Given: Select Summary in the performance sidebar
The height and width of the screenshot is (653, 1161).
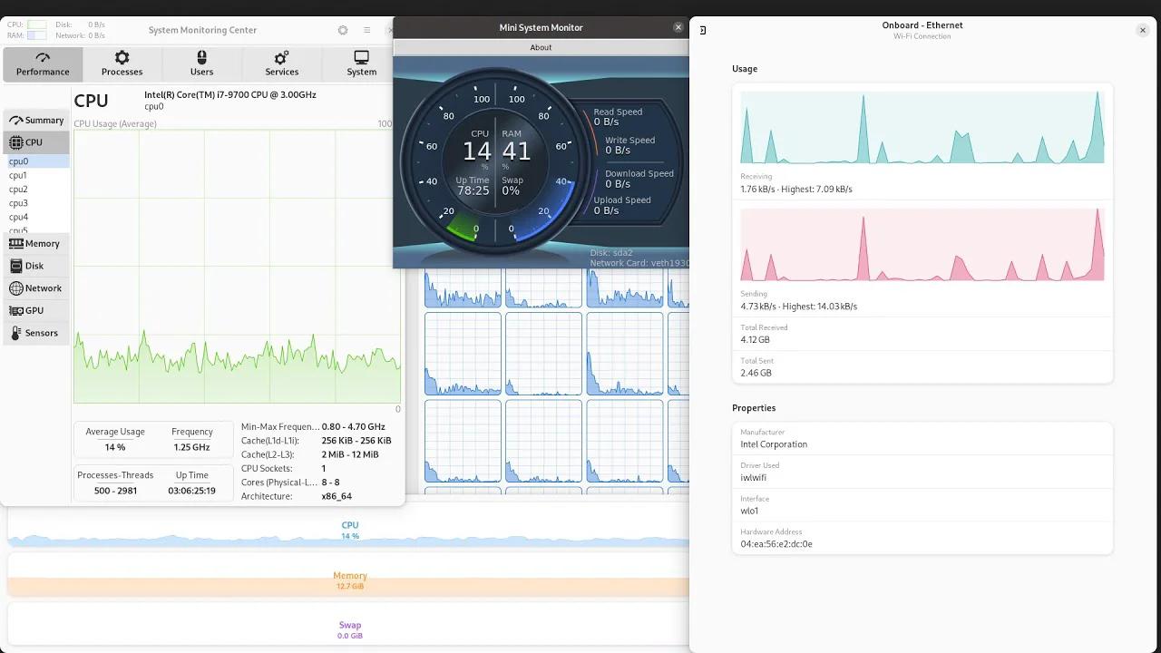Looking at the screenshot, I should pyautogui.click(x=36, y=120).
